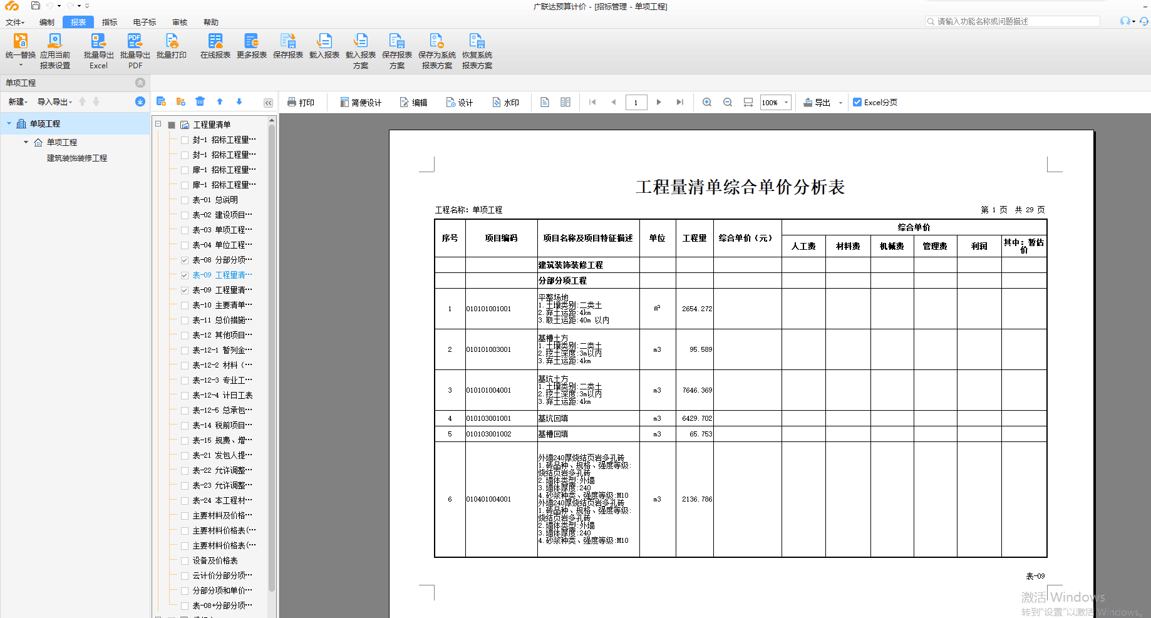1151x618 pixels.
Task: Click 保存报表方案 icon
Action: [x=397, y=42]
